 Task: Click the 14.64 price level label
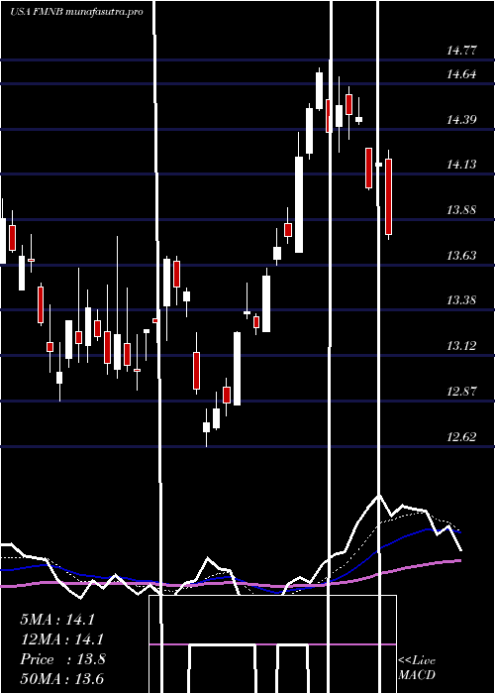coord(461,74)
